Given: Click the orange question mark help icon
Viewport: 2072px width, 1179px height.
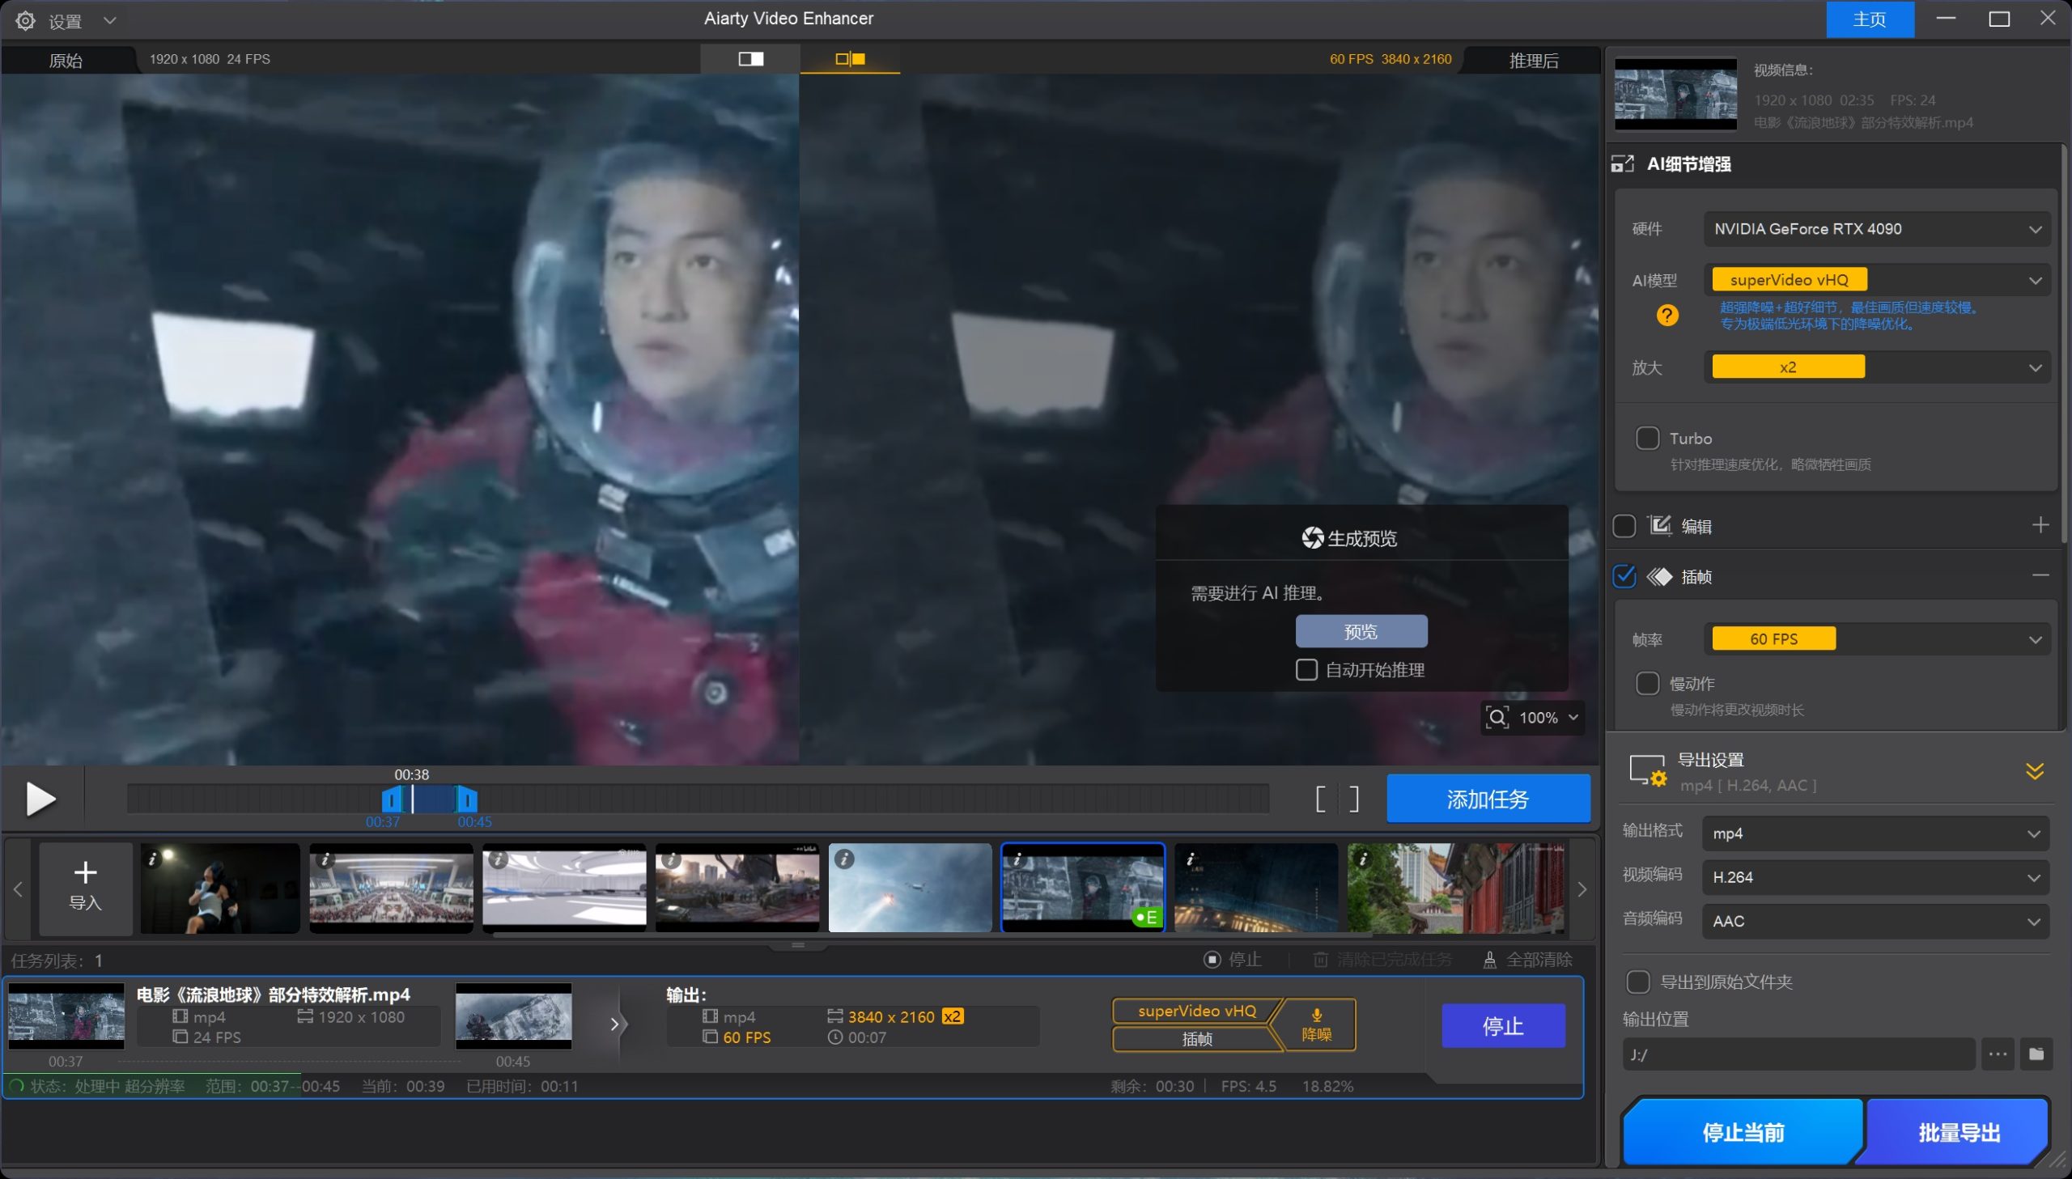Looking at the screenshot, I should [x=1667, y=315].
